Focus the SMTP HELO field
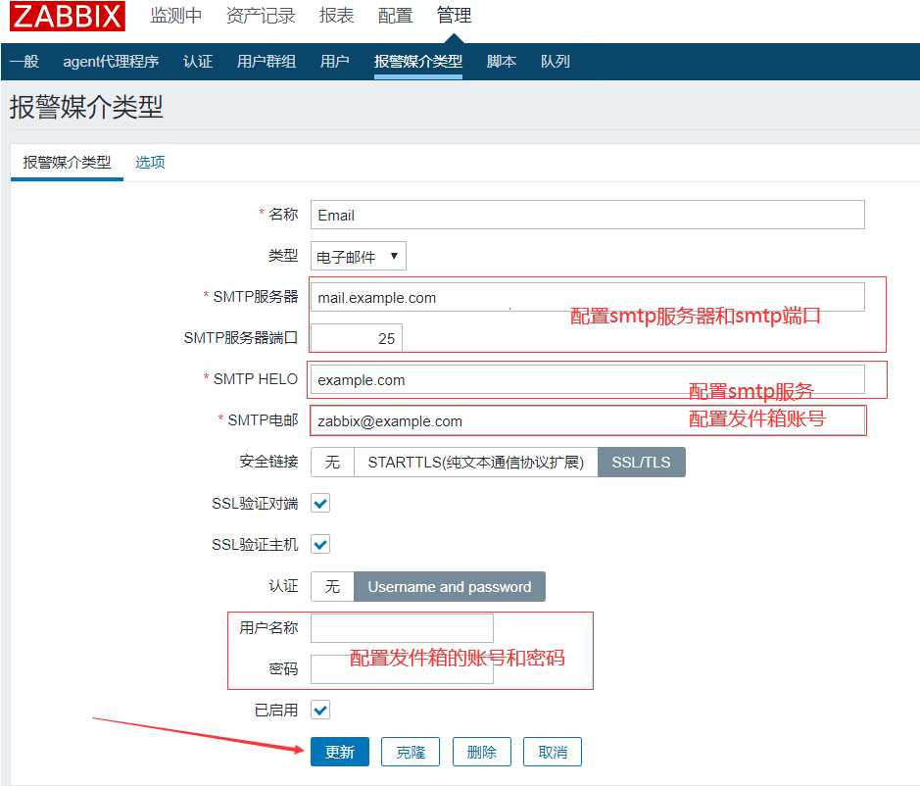Image resolution: width=920 pixels, height=786 pixels. pos(587,380)
